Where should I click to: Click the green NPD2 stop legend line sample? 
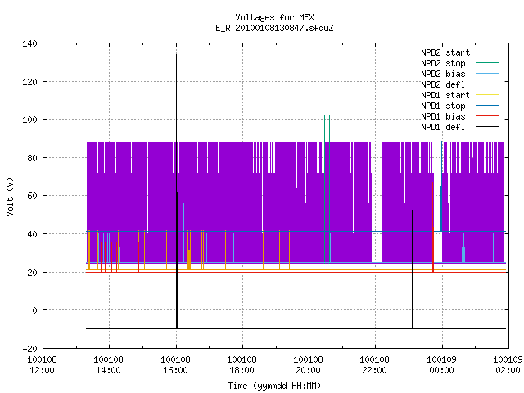coord(488,63)
